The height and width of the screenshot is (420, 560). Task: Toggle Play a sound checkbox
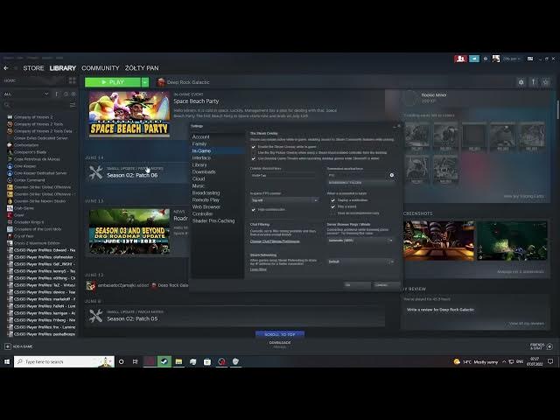tap(332, 206)
